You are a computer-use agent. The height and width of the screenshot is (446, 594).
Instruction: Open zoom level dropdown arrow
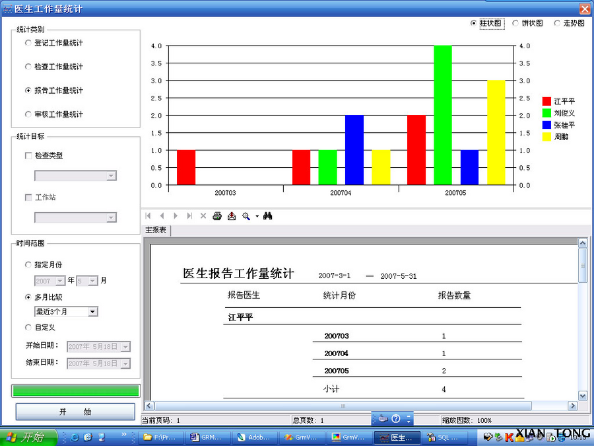click(257, 216)
